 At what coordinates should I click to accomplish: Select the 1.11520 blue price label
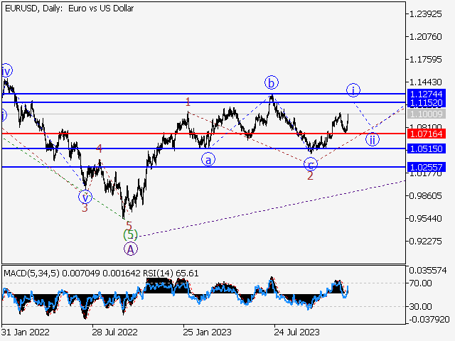click(427, 103)
